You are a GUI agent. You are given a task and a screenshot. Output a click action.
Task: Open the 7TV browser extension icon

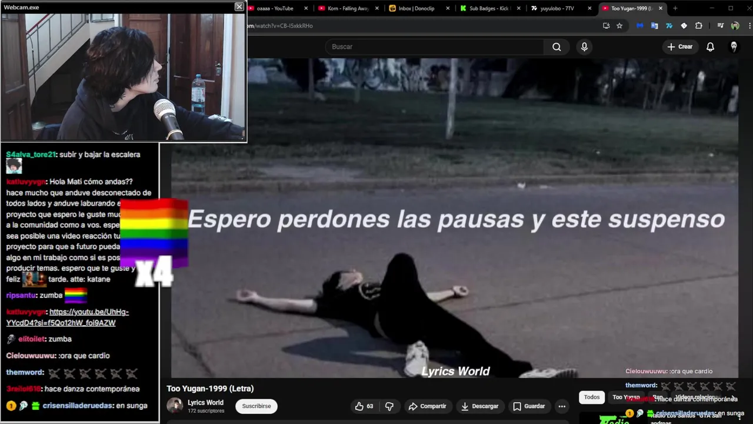[x=669, y=26]
